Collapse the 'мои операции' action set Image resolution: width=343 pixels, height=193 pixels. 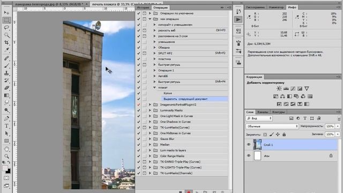coord(150,19)
